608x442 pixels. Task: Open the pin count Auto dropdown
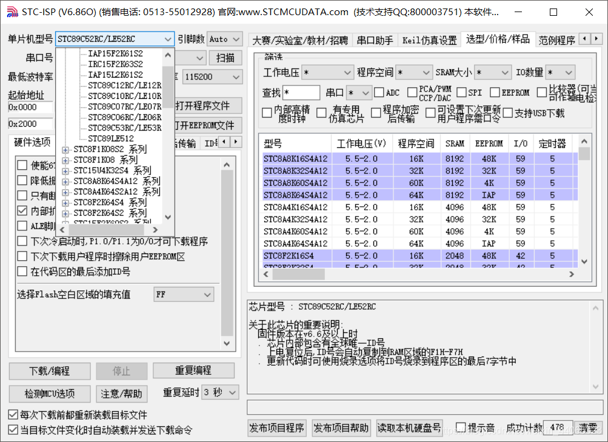tap(224, 39)
